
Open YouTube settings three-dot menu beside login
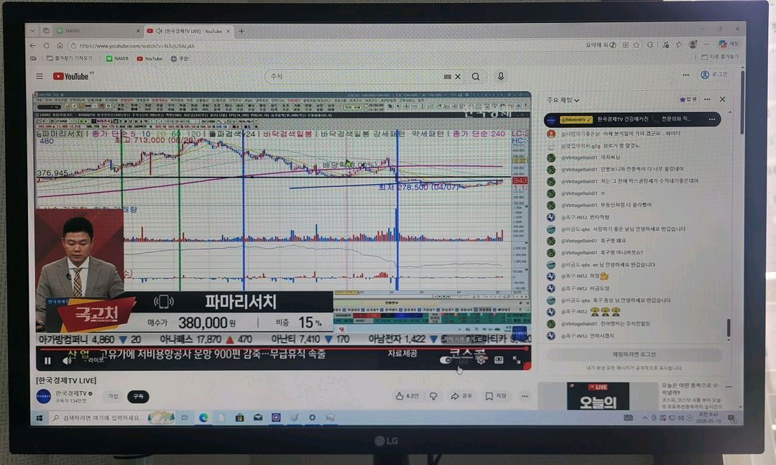pyautogui.click(x=685, y=75)
